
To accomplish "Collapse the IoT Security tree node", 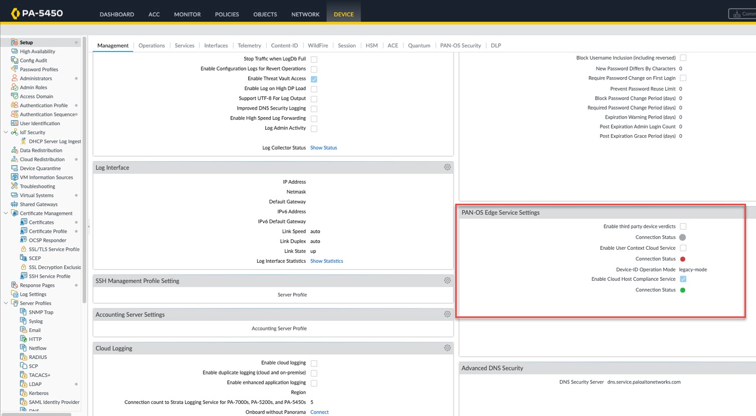I will [6, 133].
